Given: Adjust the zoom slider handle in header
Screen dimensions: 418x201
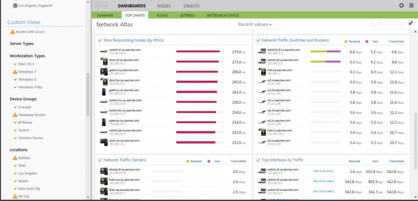Looking at the screenshot, I should [x=376, y=23].
